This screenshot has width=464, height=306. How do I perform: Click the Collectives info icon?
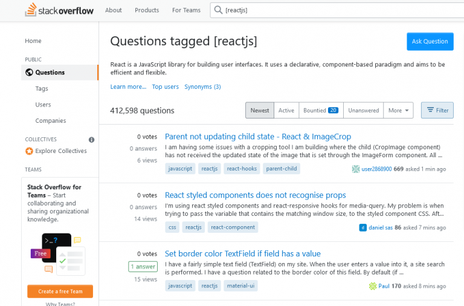coord(91,140)
